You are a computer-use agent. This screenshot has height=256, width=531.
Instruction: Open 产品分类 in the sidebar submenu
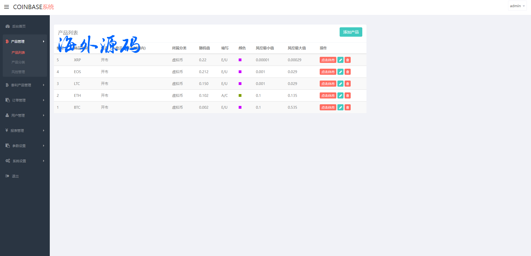pos(18,62)
